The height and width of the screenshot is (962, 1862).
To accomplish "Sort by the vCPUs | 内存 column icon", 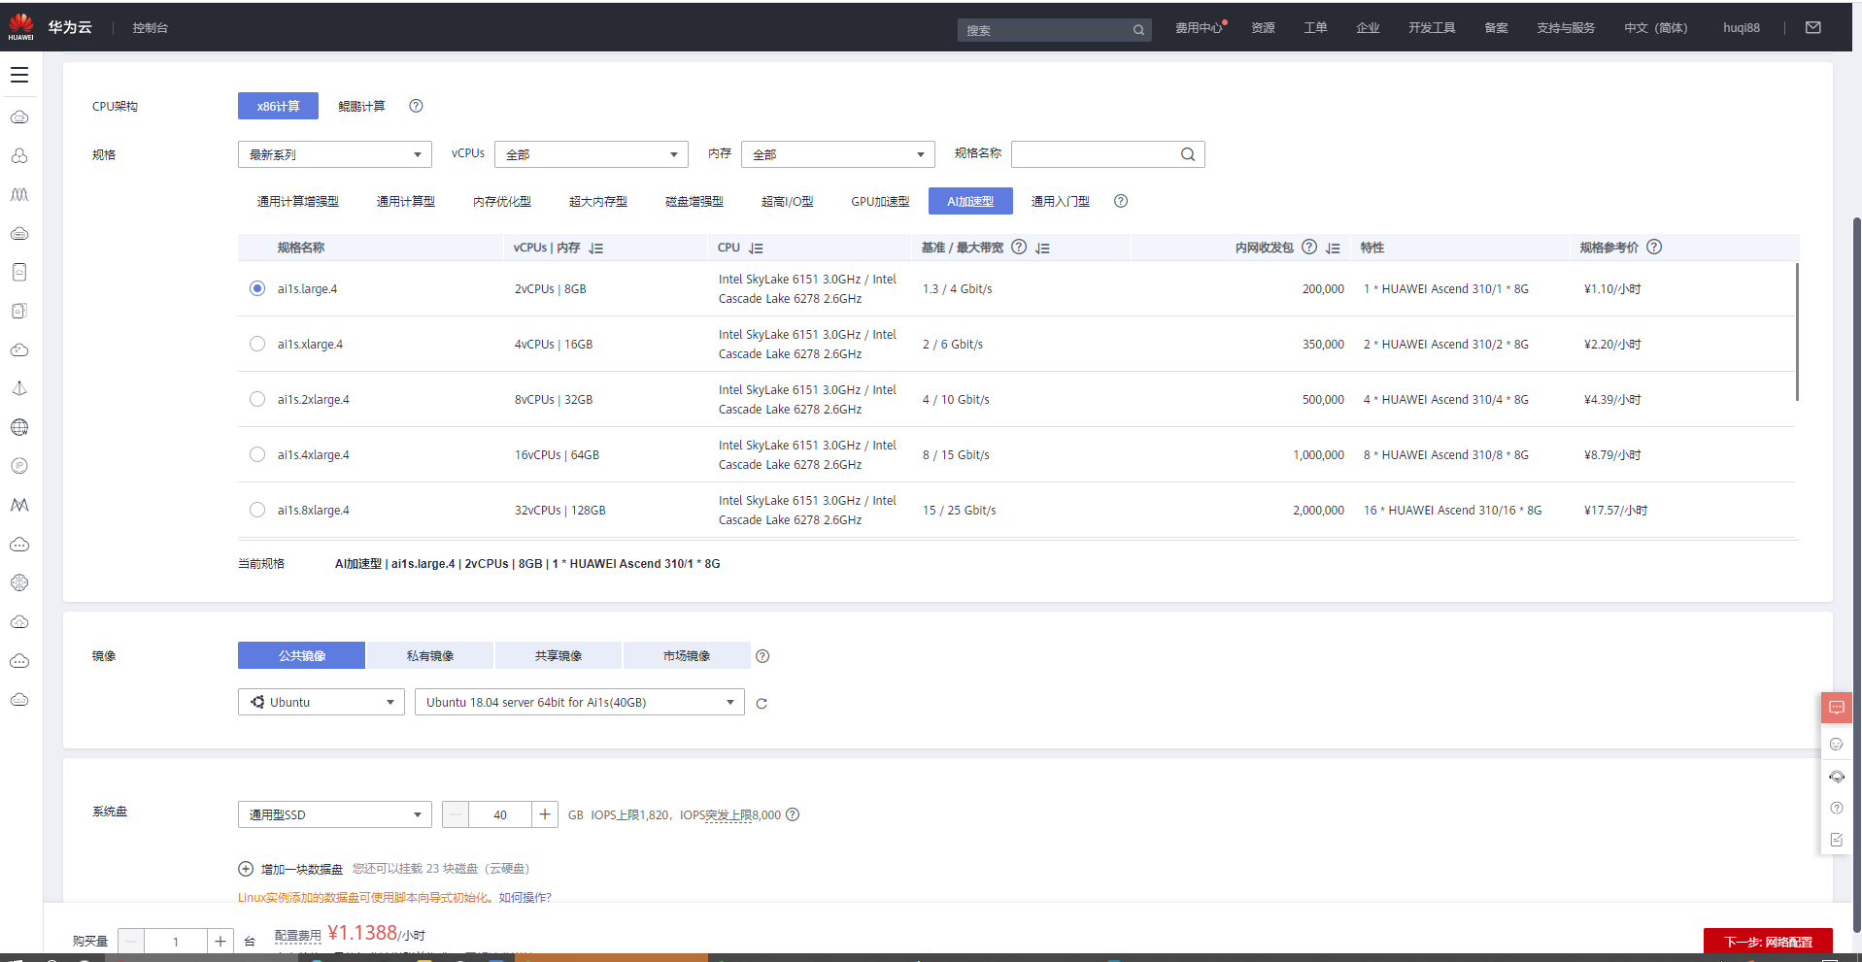I will [x=596, y=249].
